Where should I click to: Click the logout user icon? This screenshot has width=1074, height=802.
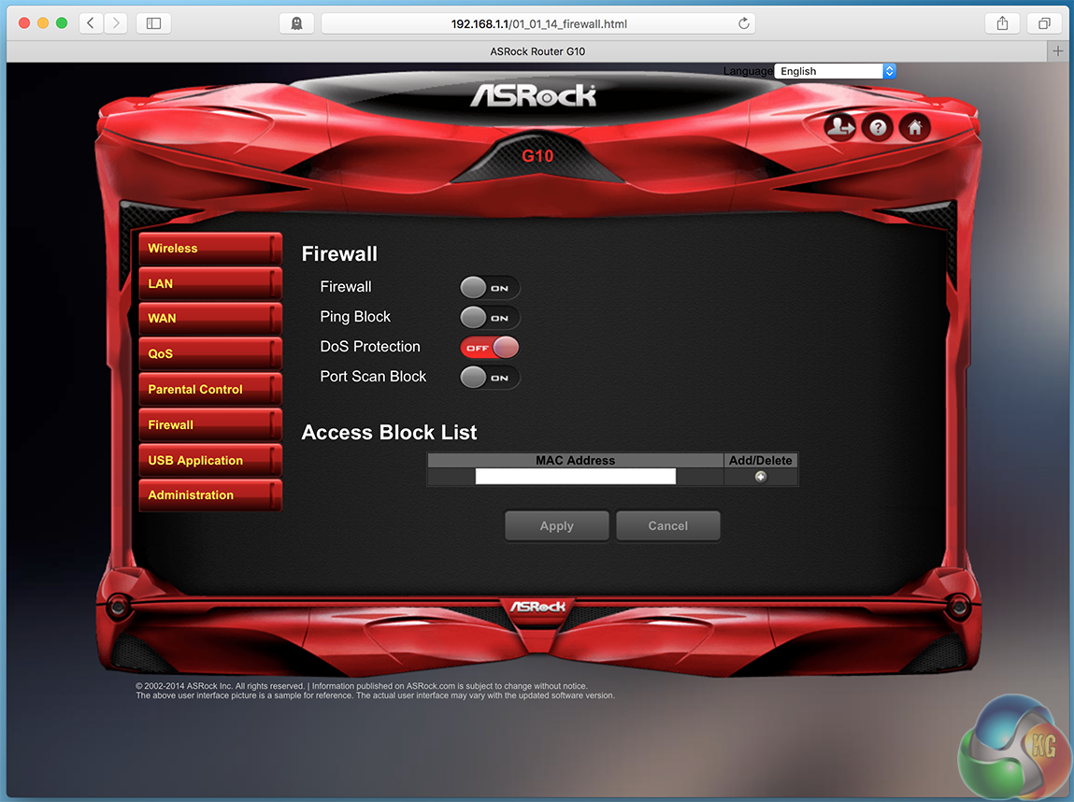pyautogui.click(x=839, y=127)
